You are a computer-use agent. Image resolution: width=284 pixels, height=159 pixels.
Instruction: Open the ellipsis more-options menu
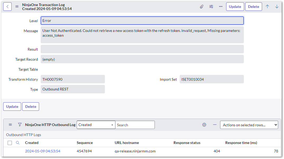(221, 6)
